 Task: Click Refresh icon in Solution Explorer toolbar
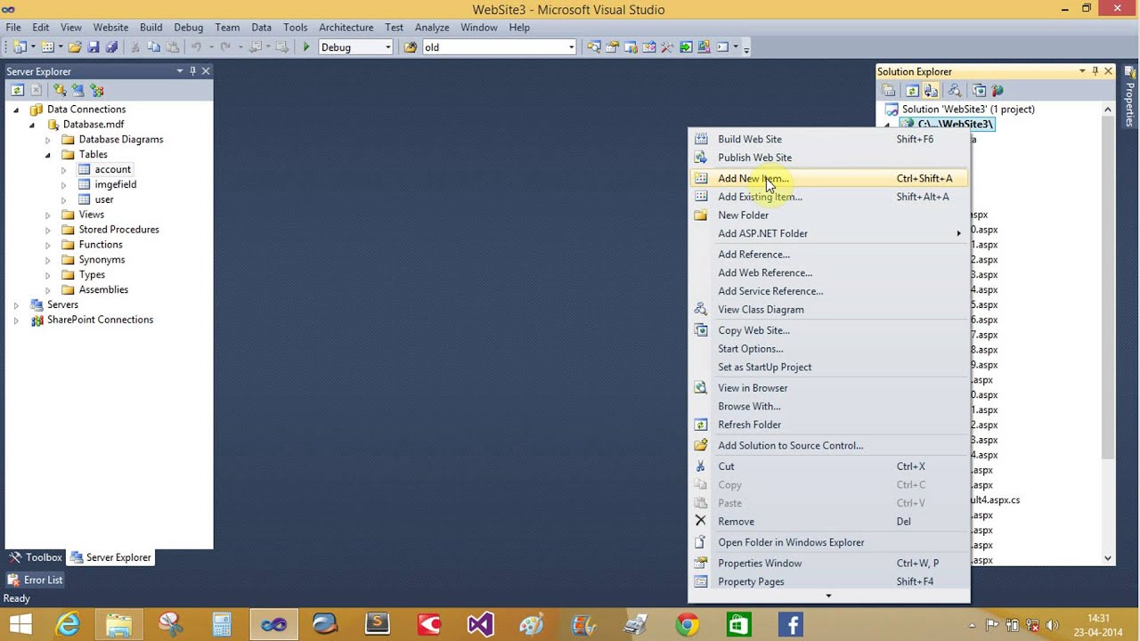(912, 90)
